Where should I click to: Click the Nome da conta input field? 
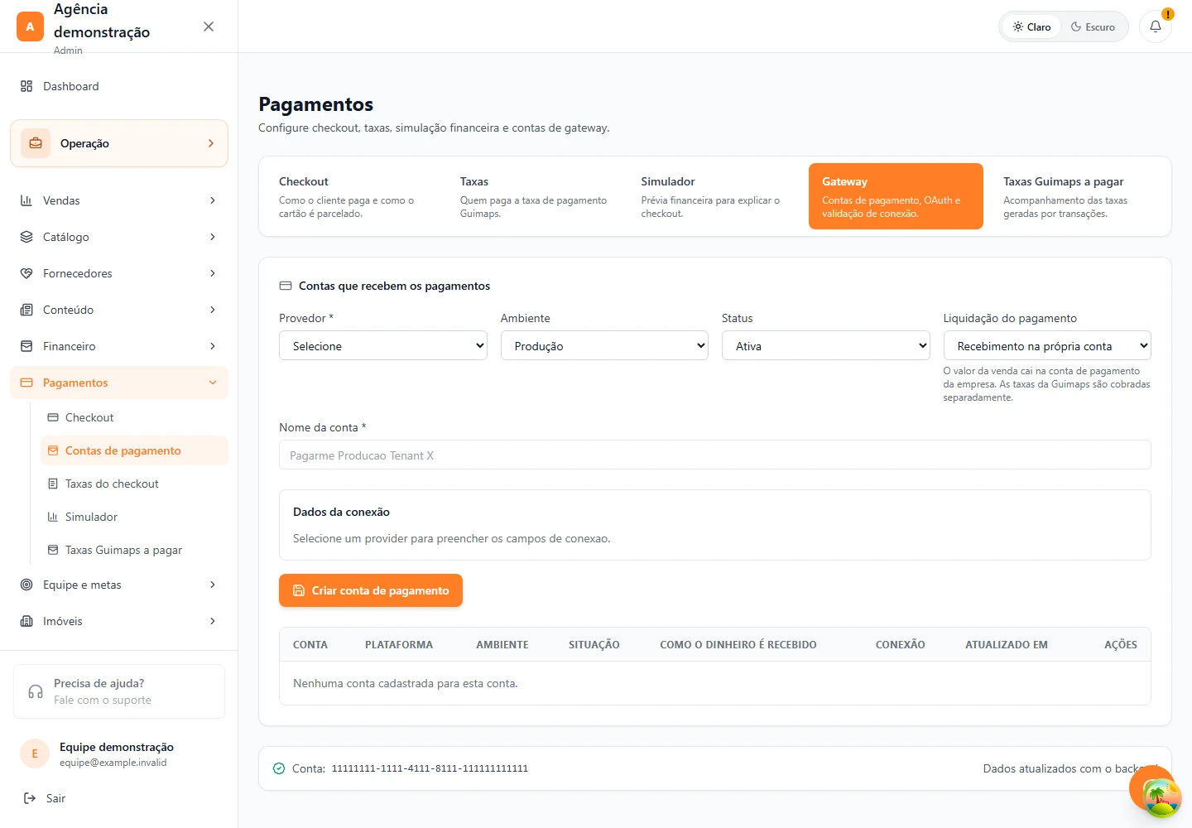click(715, 455)
